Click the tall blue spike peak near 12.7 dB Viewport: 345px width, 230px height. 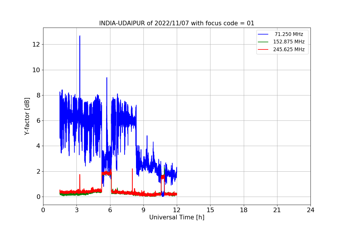click(80, 36)
